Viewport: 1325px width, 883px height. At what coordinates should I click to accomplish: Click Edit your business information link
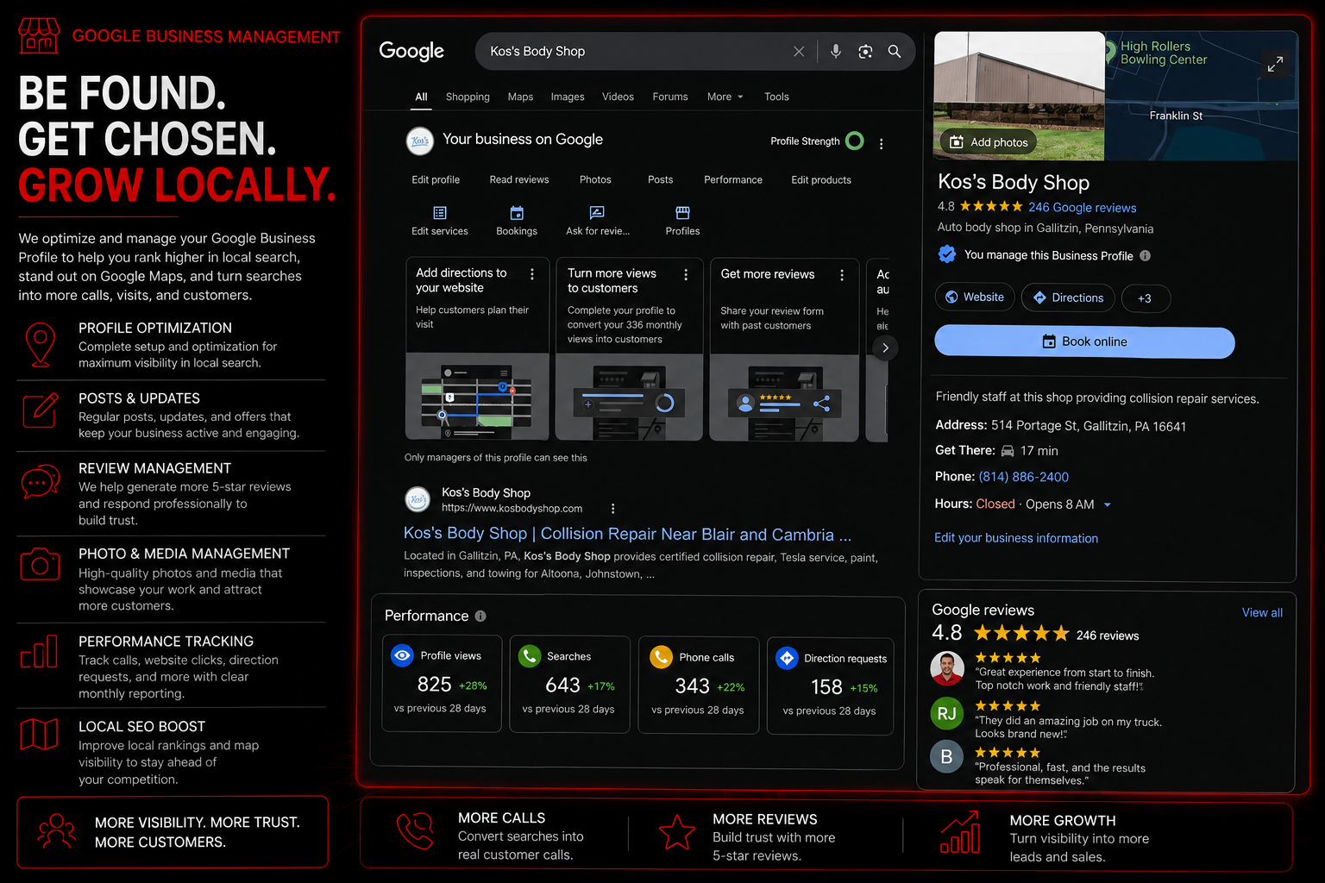(1016, 538)
